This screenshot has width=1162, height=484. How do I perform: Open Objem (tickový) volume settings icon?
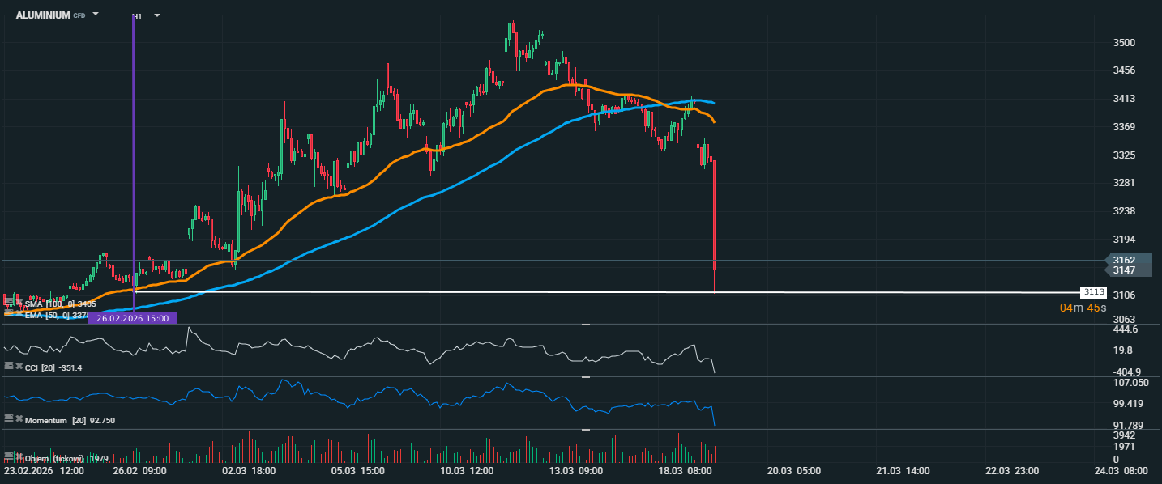pos(9,456)
